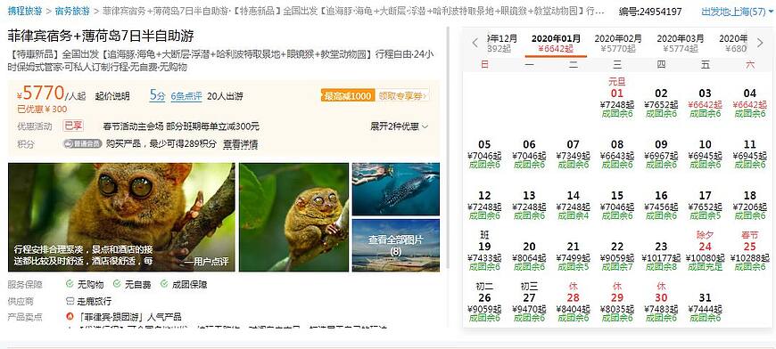Select January 17 date ¥7652 成团余5
Viewport: 776px width, 349px height.
point(706,206)
